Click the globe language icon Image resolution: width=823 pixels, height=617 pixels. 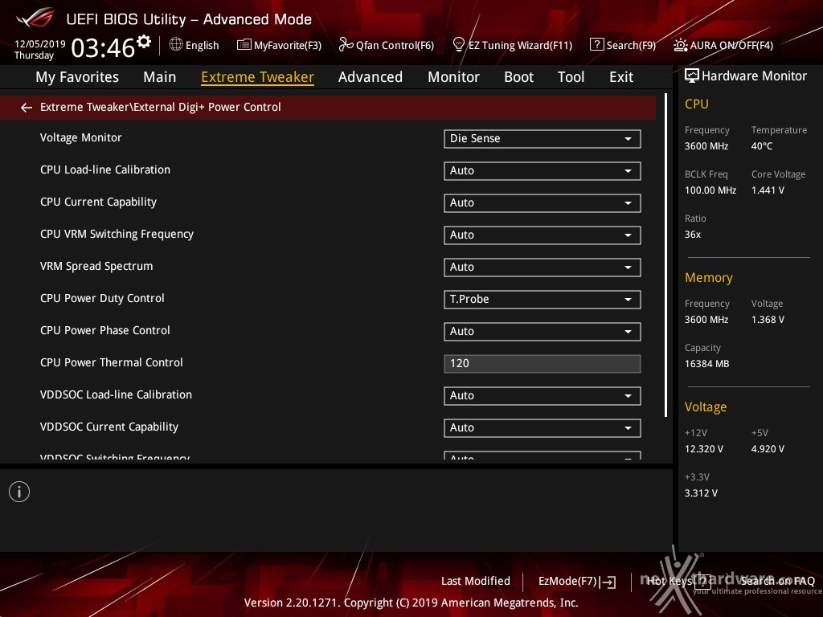click(x=176, y=45)
